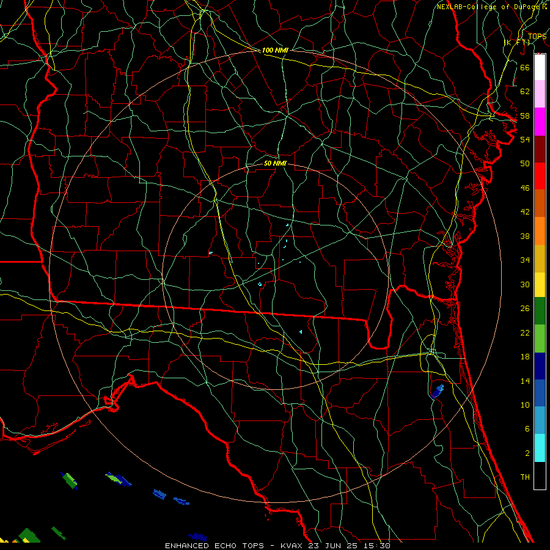Click the light green legend swatch
Image resolution: width=550 pixels, height=550 pixels.
pos(540,339)
